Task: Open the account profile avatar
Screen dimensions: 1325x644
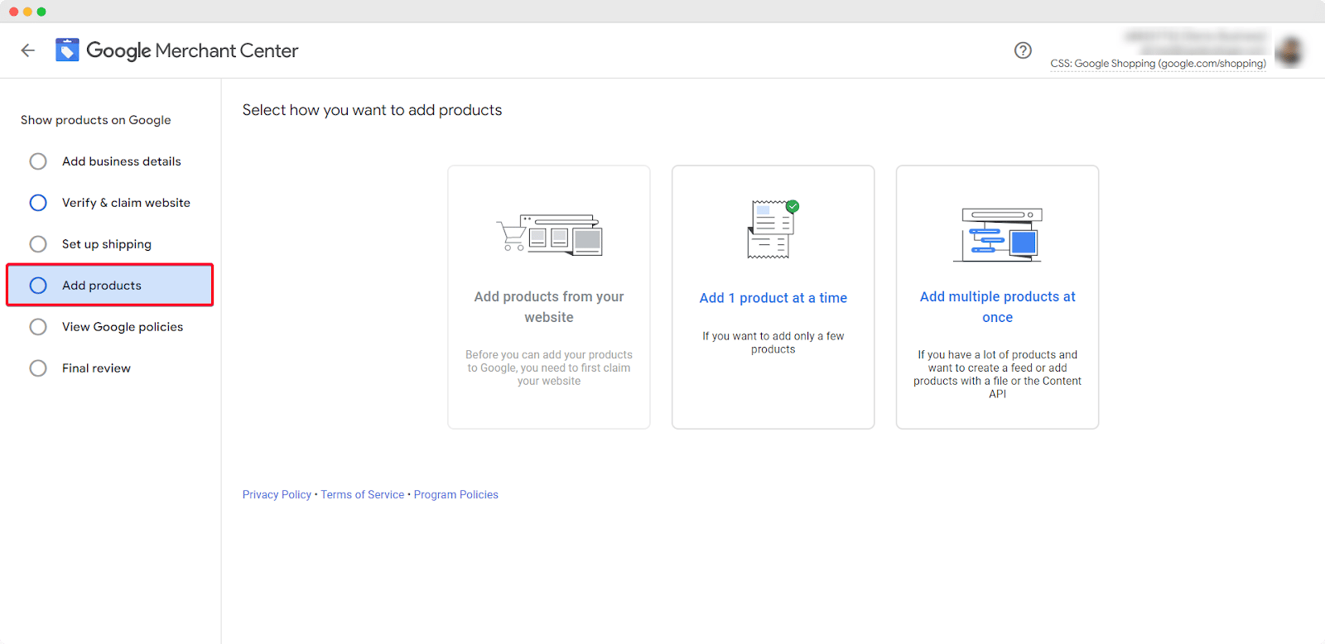Action: 1289,51
